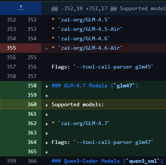Select line text 'zai-org/GLM-4.5'
The width and height of the screenshot is (166, 165).
pyautogui.click(x=84, y=20)
